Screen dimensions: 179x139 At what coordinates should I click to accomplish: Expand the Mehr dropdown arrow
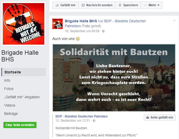pyautogui.click(x=158, y=5)
